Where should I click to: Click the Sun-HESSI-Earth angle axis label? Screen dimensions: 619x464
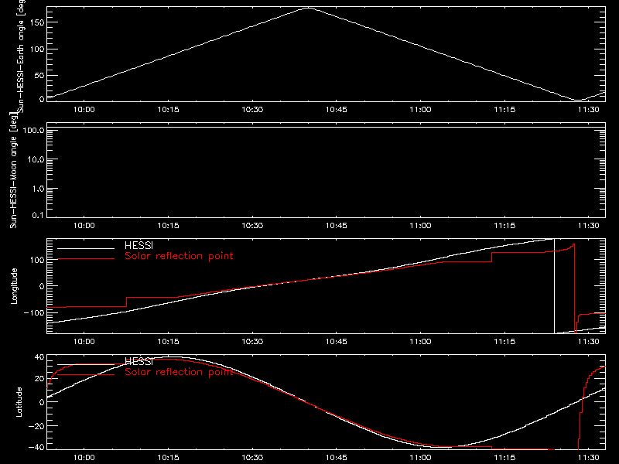click(22, 56)
